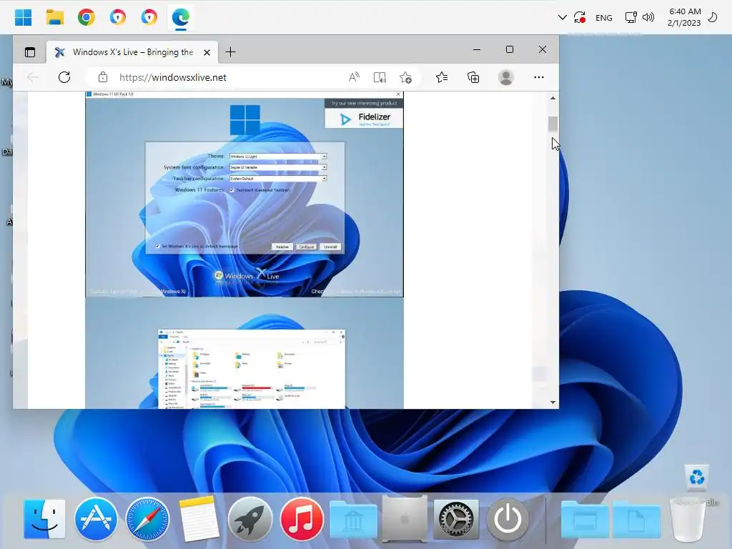This screenshot has height=549, width=732.
Task: Switch to the active Edge browser icon
Action: pos(181,17)
